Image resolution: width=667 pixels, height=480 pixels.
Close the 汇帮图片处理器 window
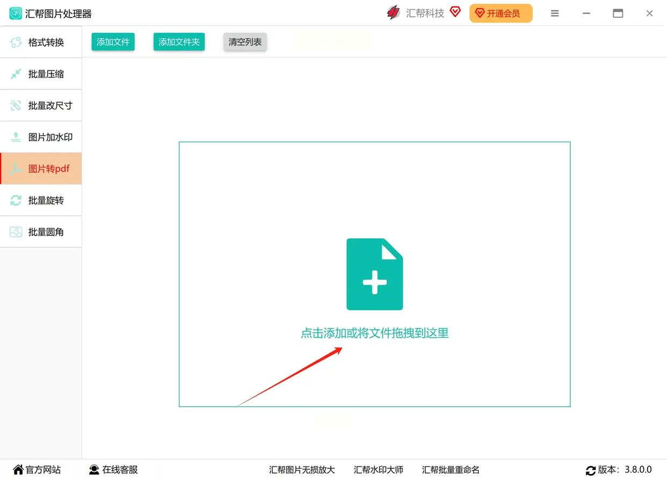tap(649, 13)
